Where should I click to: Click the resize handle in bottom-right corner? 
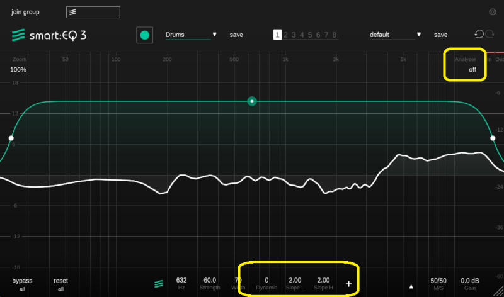(499, 291)
